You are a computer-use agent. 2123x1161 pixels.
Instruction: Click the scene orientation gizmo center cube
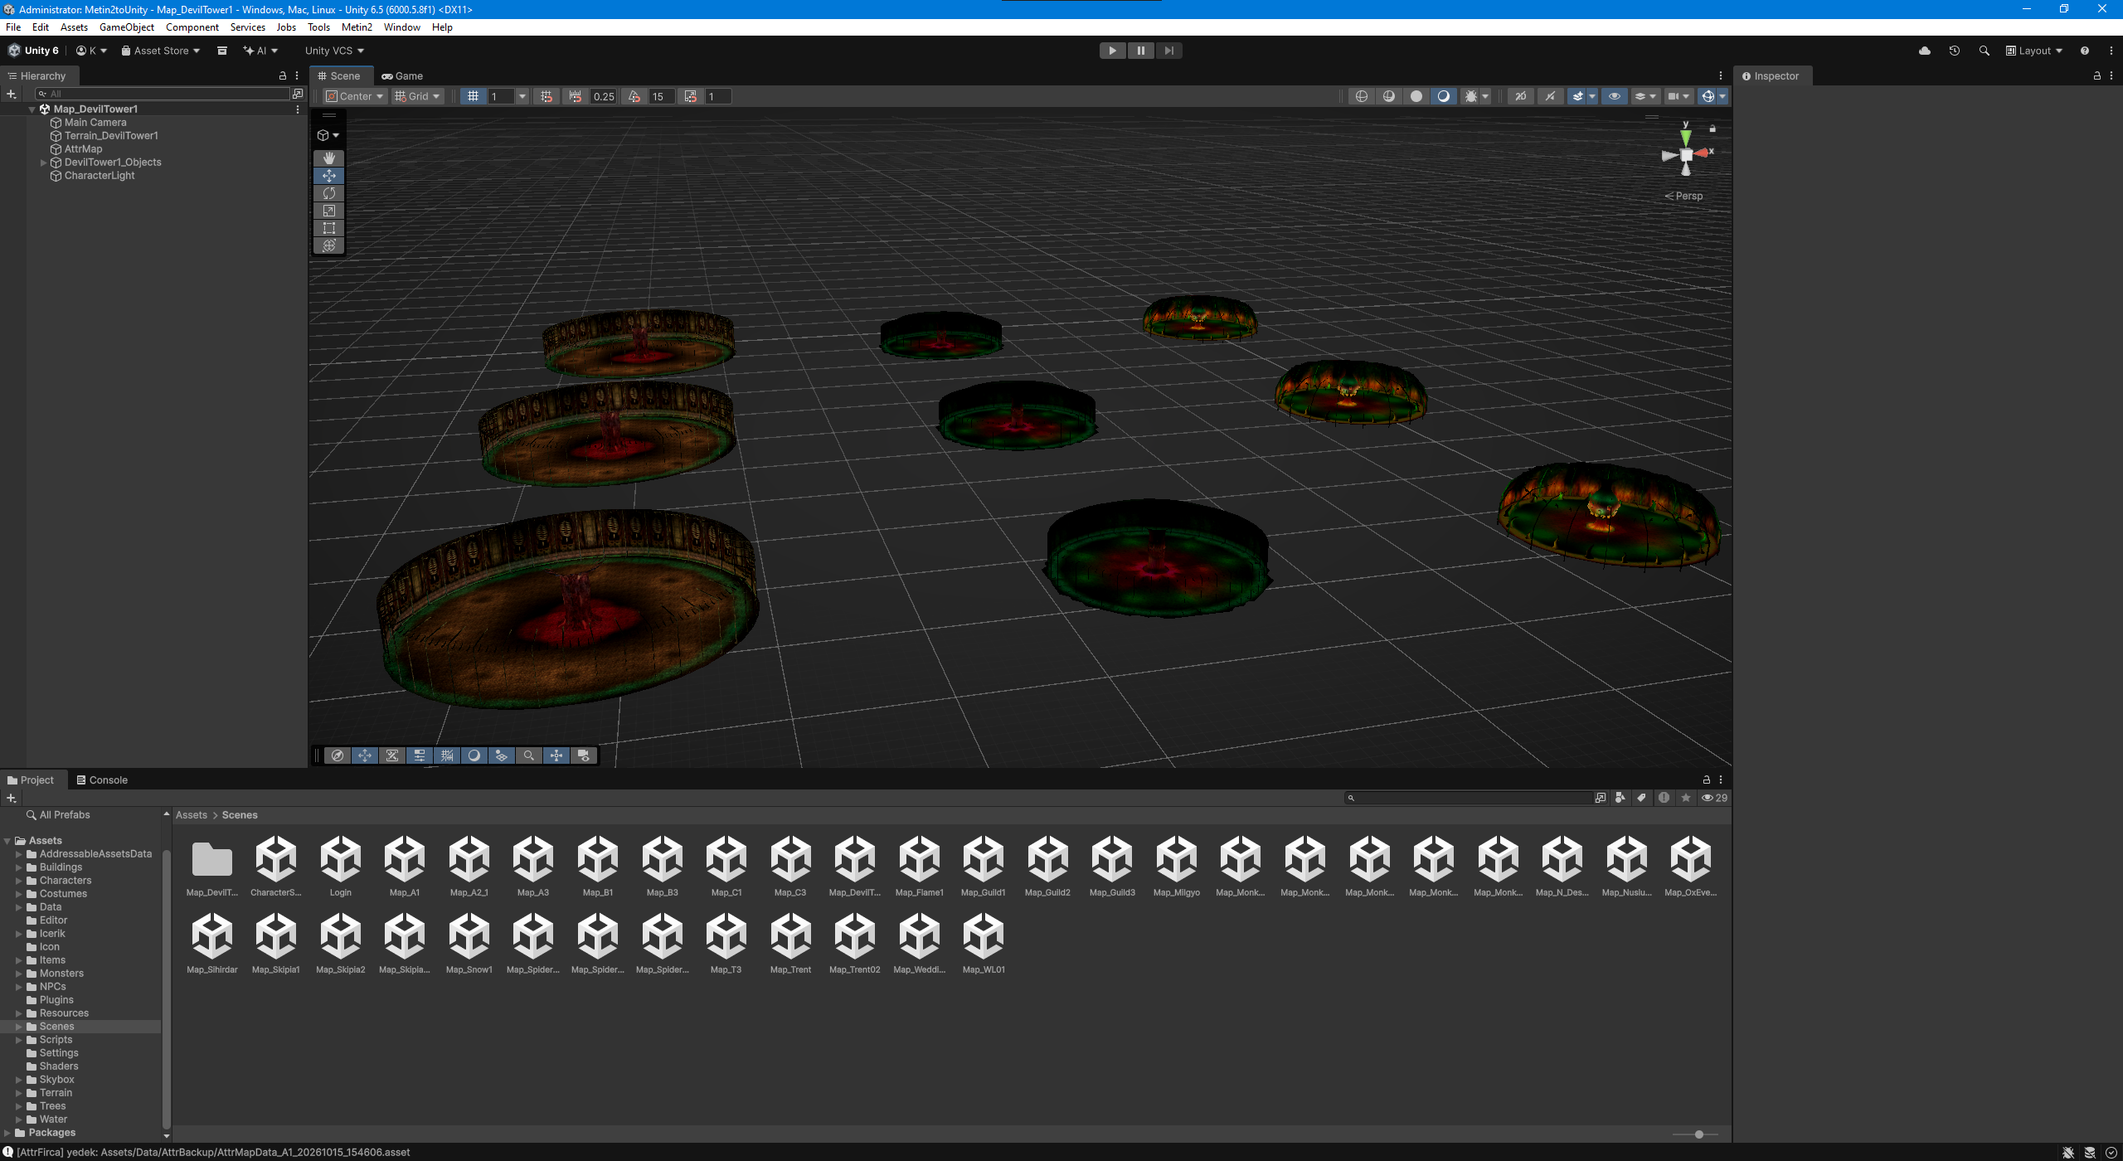tap(1686, 155)
